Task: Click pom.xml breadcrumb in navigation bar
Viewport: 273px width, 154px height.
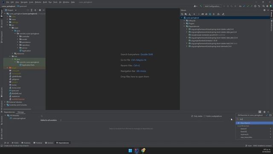Action: click(x=22, y=6)
